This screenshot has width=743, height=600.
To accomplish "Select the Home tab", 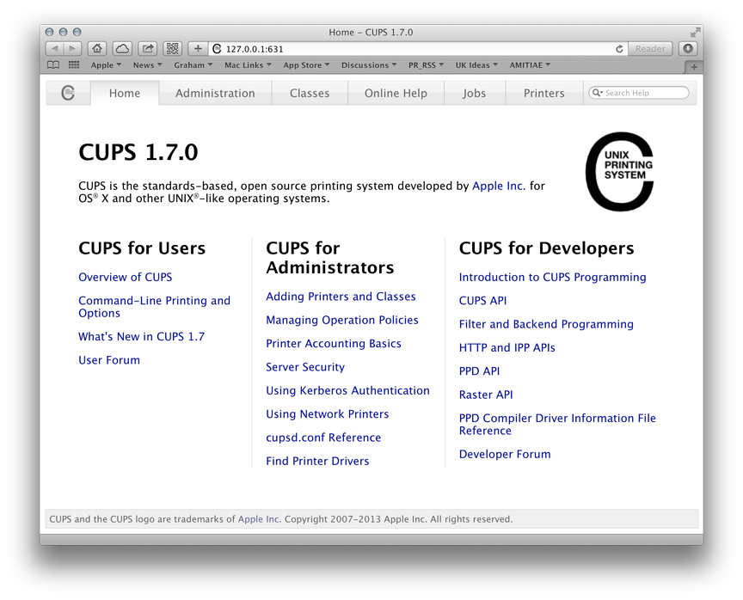I will point(125,94).
